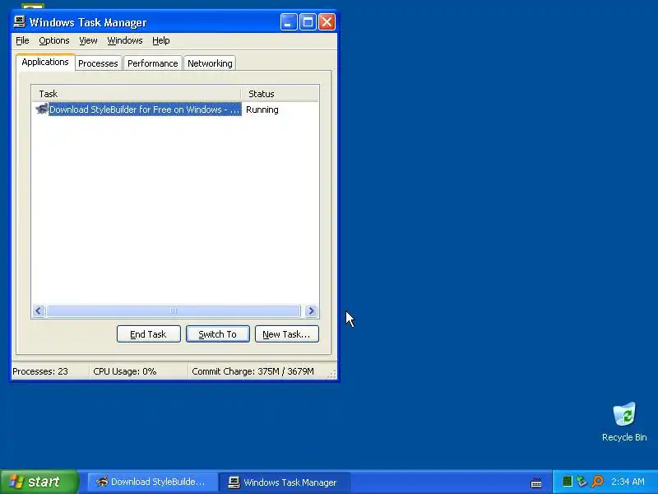Click the horizontal scrollbar thumb
This screenshot has width=658, height=494.
[x=174, y=311]
